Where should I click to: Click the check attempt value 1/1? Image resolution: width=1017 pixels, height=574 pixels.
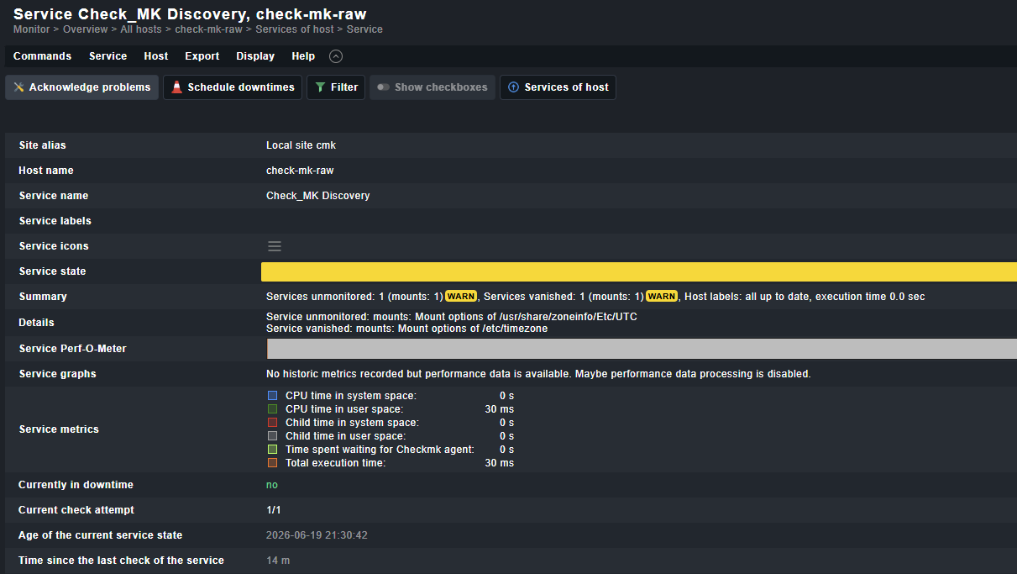(x=275, y=510)
